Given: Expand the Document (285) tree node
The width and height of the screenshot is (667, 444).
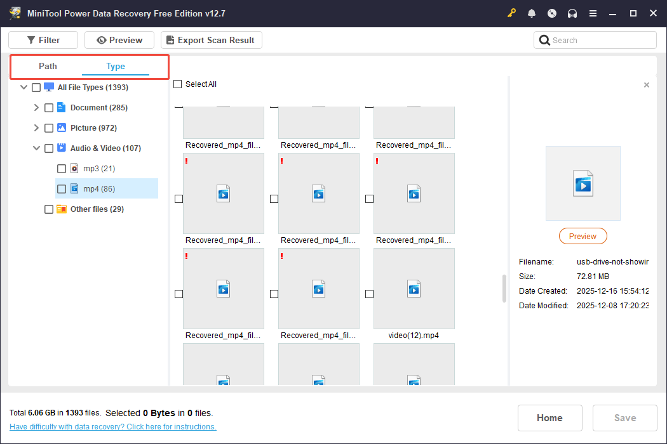Looking at the screenshot, I should point(36,108).
